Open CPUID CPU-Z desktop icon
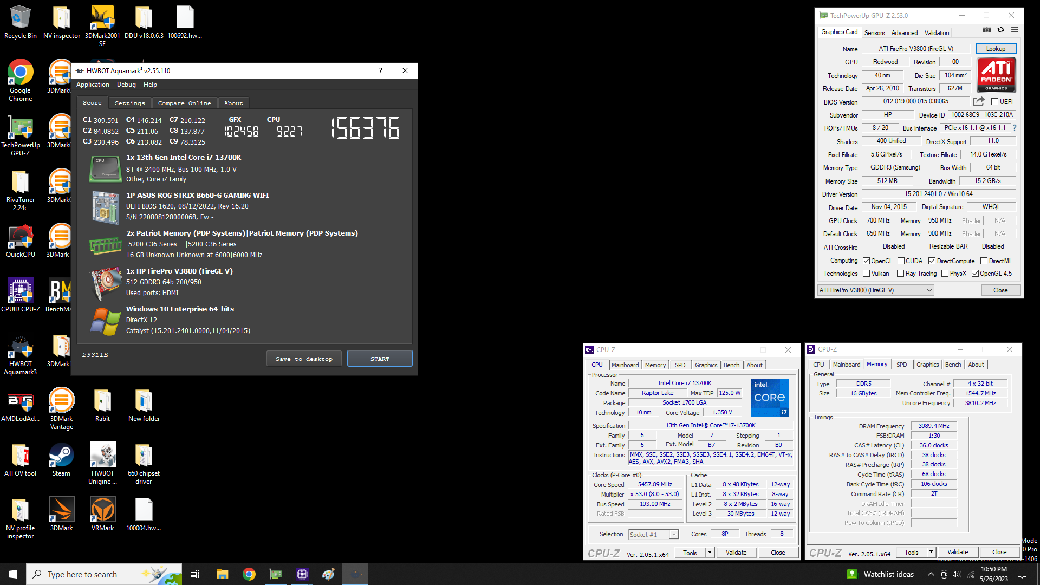The height and width of the screenshot is (585, 1040). click(x=21, y=295)
